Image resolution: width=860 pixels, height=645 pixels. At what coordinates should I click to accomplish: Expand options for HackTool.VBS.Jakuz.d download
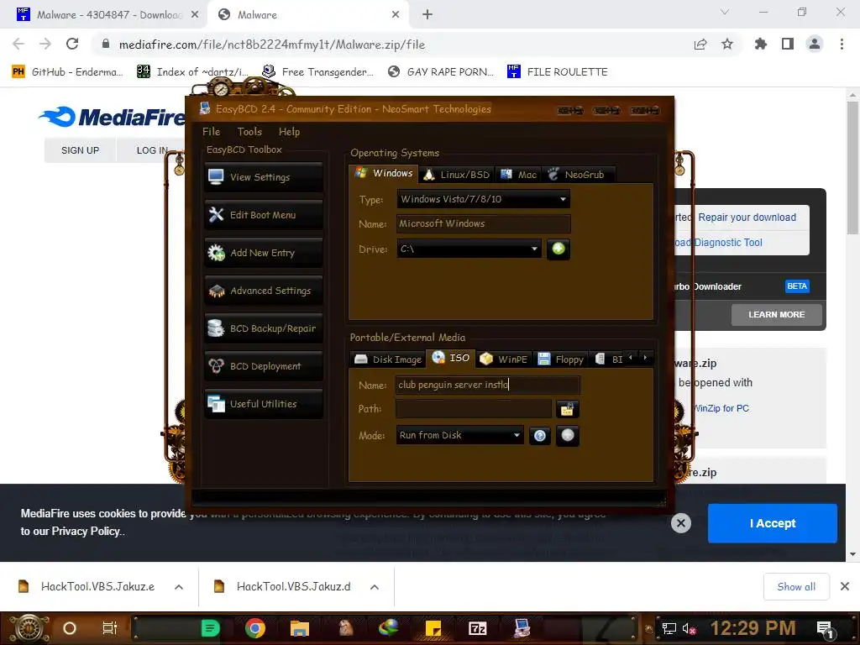pyautogui.click(x=375, y=587)
